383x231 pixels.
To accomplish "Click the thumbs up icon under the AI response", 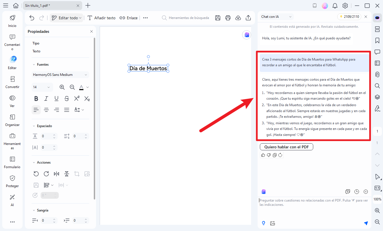I will [263, 155].
